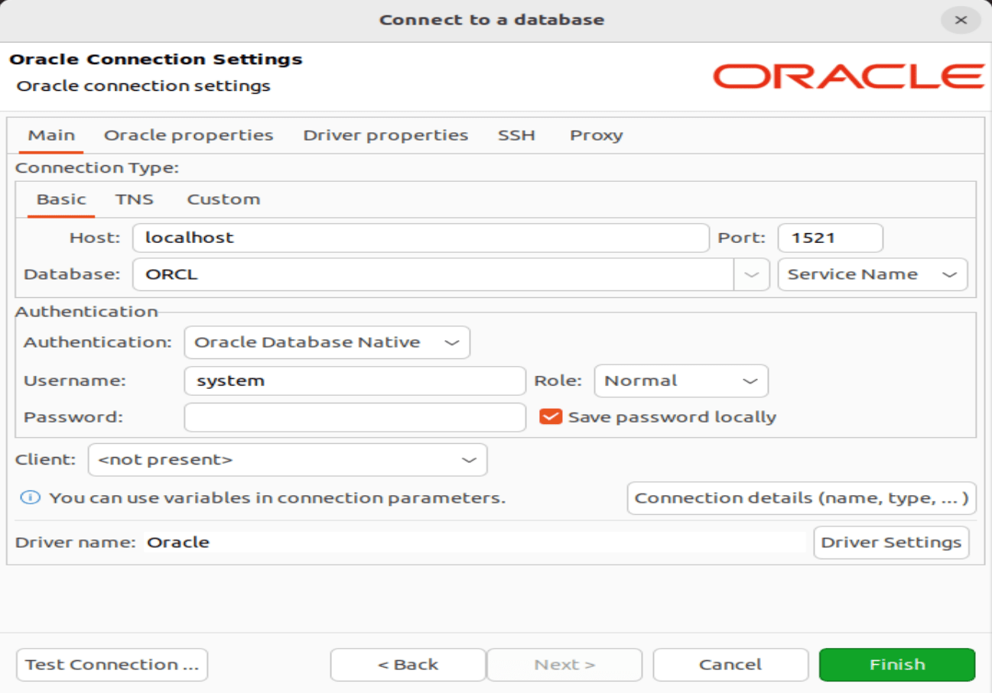Click the Oracle Connection Settings heading

156,60
